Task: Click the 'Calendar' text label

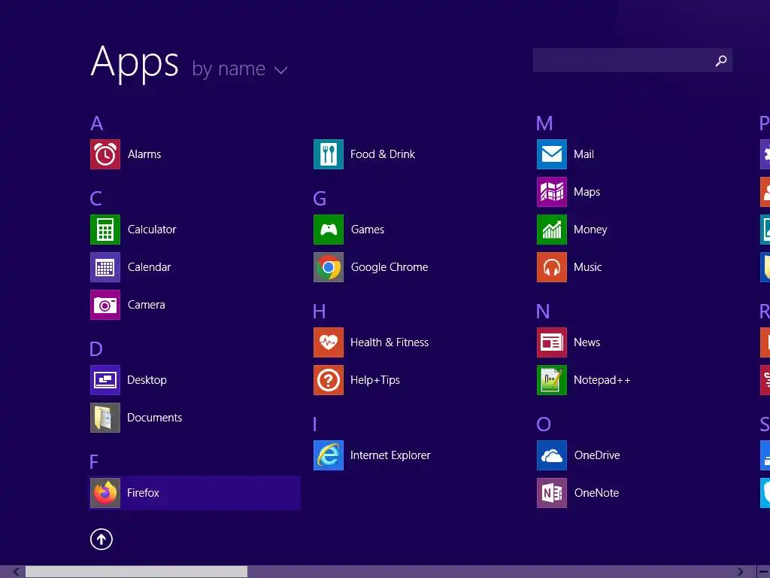Action: point(150,267)
